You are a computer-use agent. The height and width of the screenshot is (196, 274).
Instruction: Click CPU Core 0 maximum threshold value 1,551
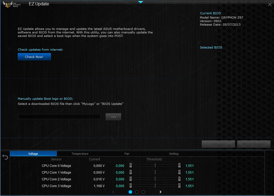189,166
